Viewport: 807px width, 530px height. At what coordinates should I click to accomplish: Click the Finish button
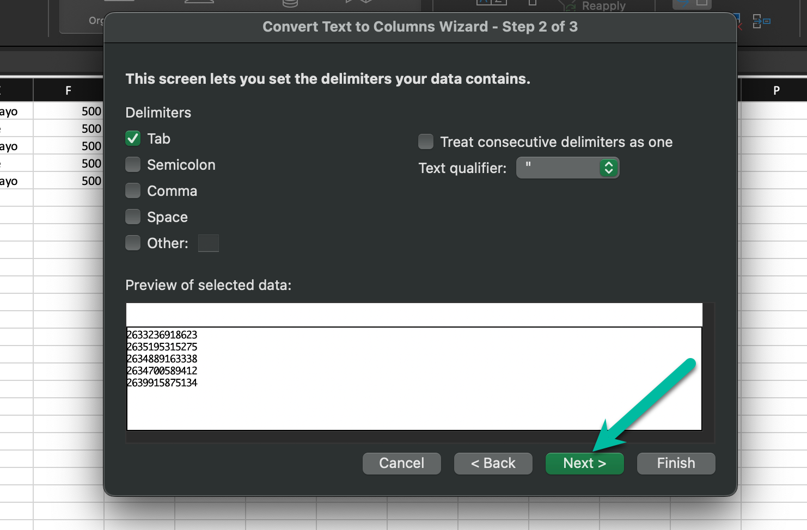[x=676, y=464]
